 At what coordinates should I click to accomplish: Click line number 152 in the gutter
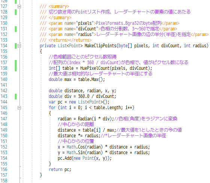(4, 147)
